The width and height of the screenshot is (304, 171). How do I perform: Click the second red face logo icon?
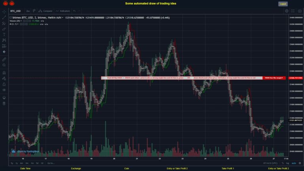(12, 3)
